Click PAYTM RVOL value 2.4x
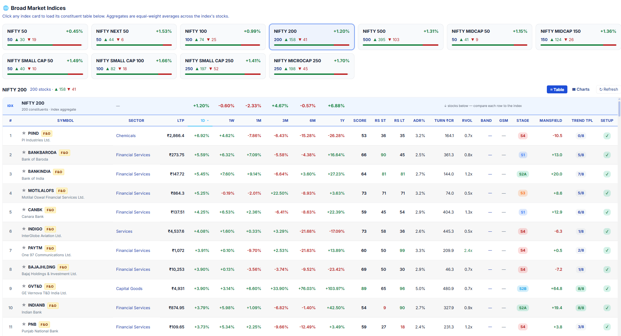The height and width of the screenshot is (336, 621). [468, 251]
